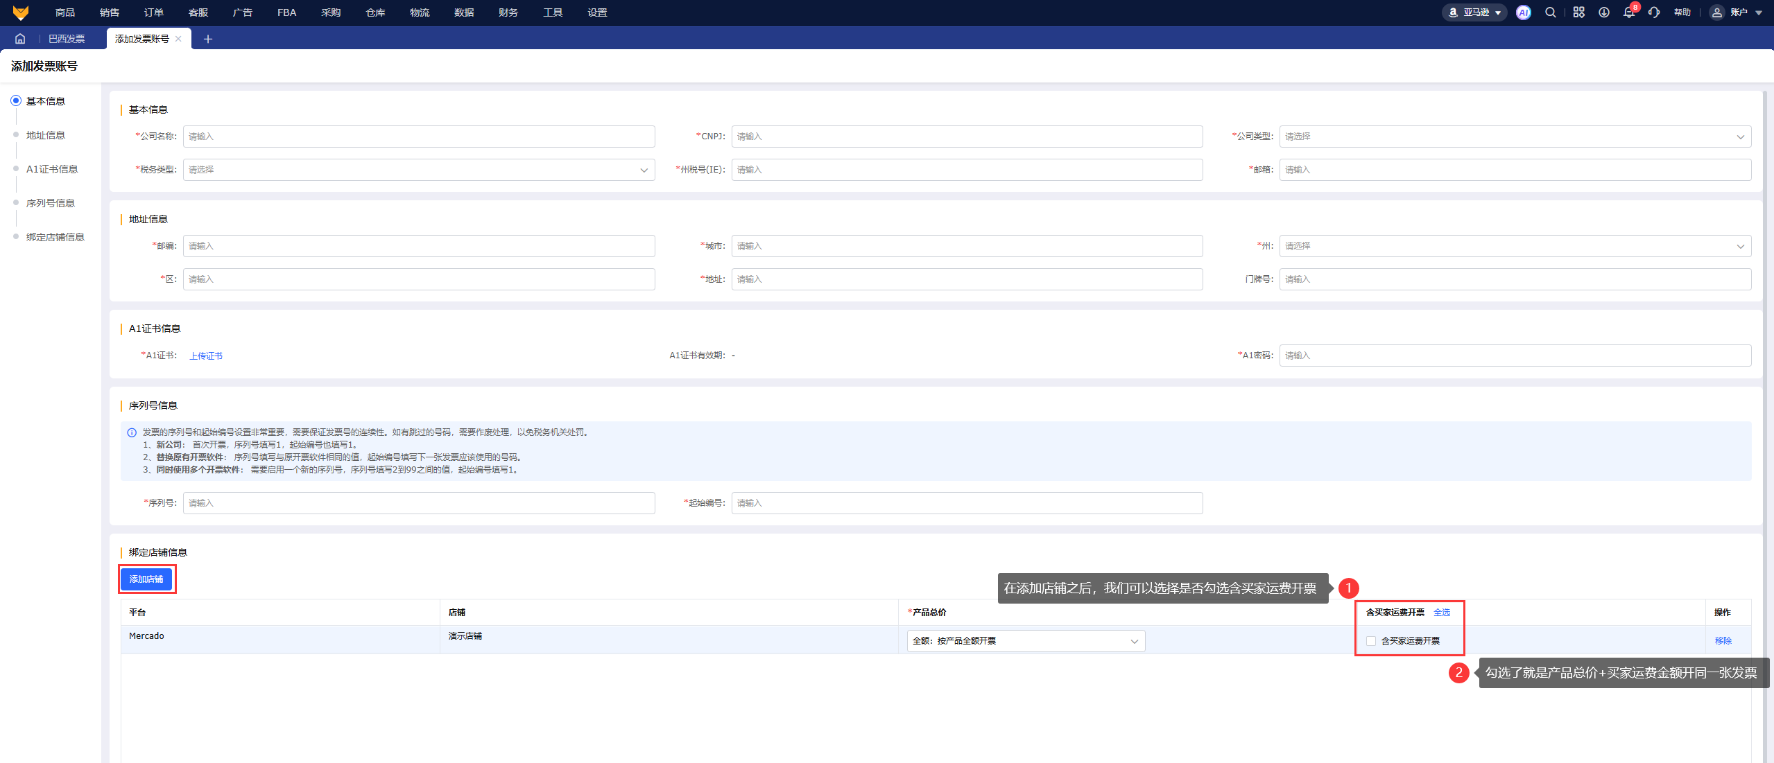Click the customer service headset icon
This screenshot has width=1774, height=763.
1654,12
